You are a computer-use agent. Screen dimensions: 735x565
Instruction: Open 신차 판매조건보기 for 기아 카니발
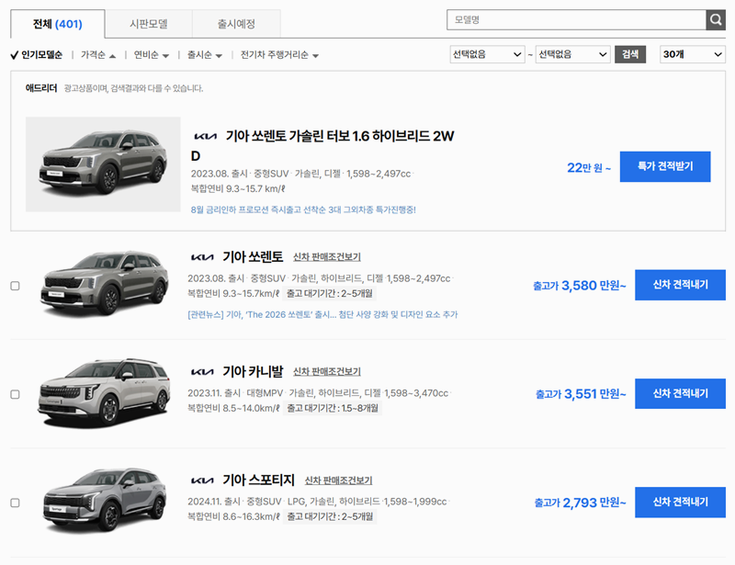click(327, 372)
